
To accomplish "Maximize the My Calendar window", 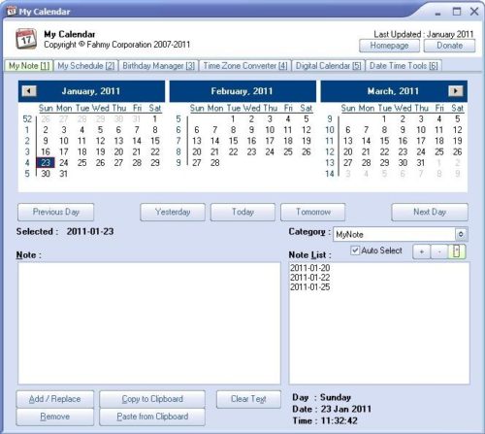I will pos(457,12).
